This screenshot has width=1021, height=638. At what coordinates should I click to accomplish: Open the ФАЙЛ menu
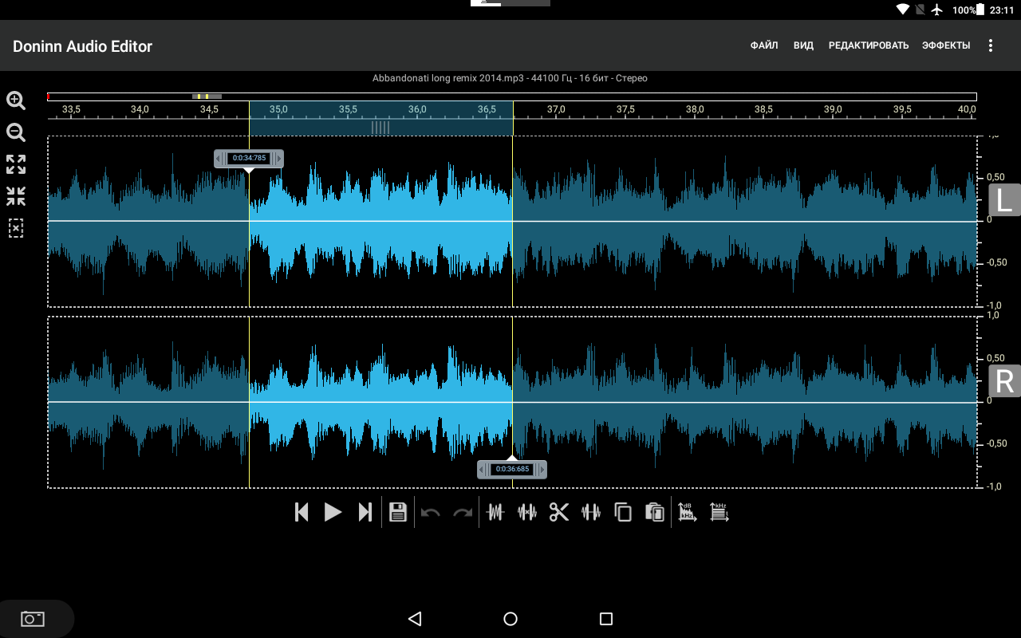click(x=764, y=45)
